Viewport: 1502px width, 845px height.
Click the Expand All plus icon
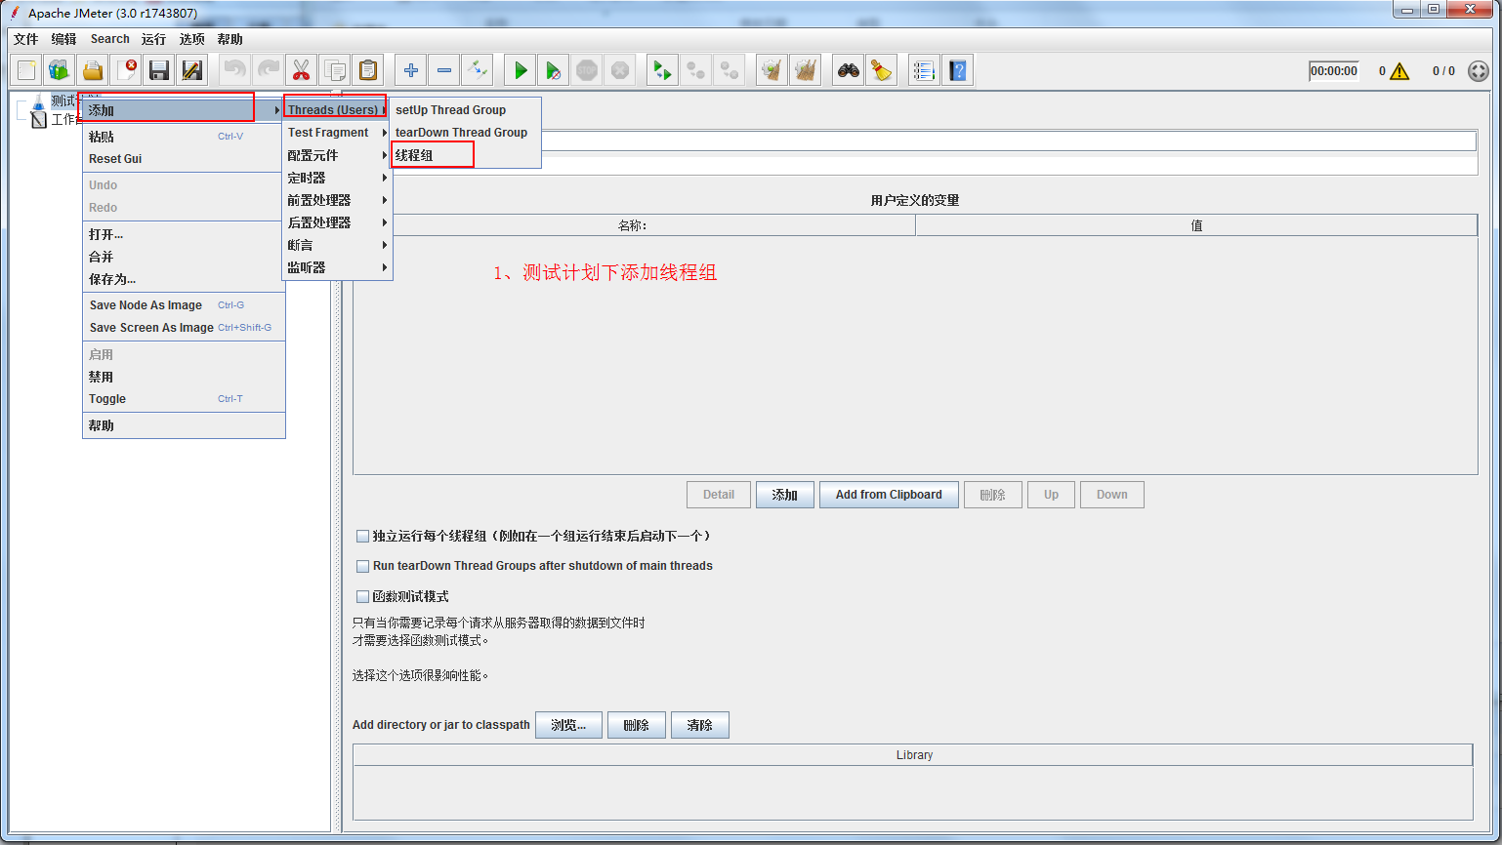[x=411, y=70]
